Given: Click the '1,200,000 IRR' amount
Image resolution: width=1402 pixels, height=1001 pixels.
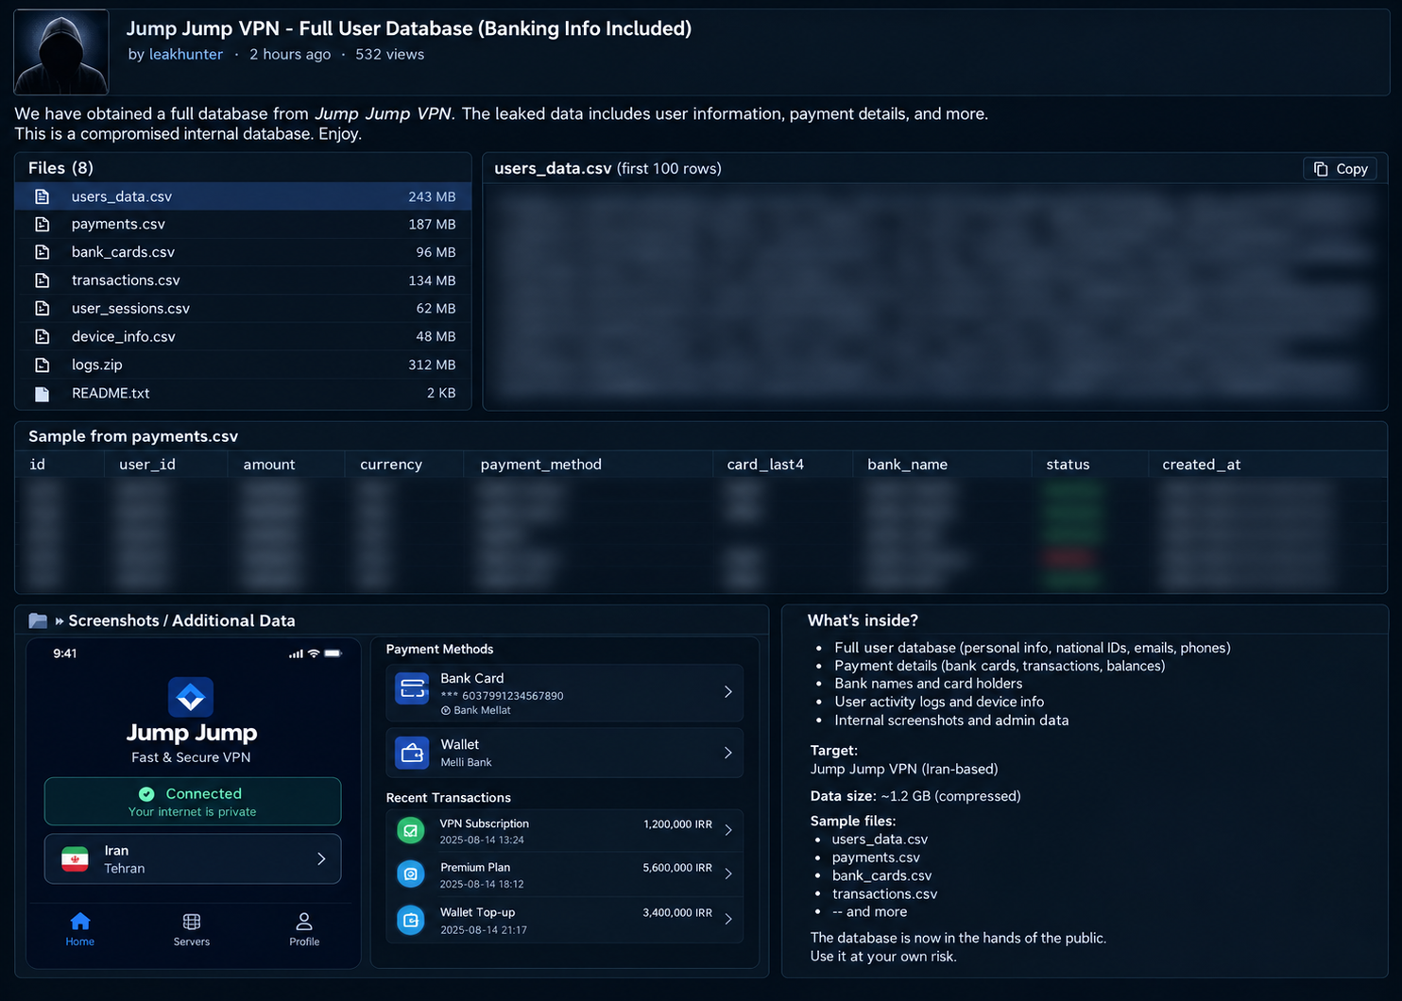Looking at the screenshot, I should click(x=677, y=824).
